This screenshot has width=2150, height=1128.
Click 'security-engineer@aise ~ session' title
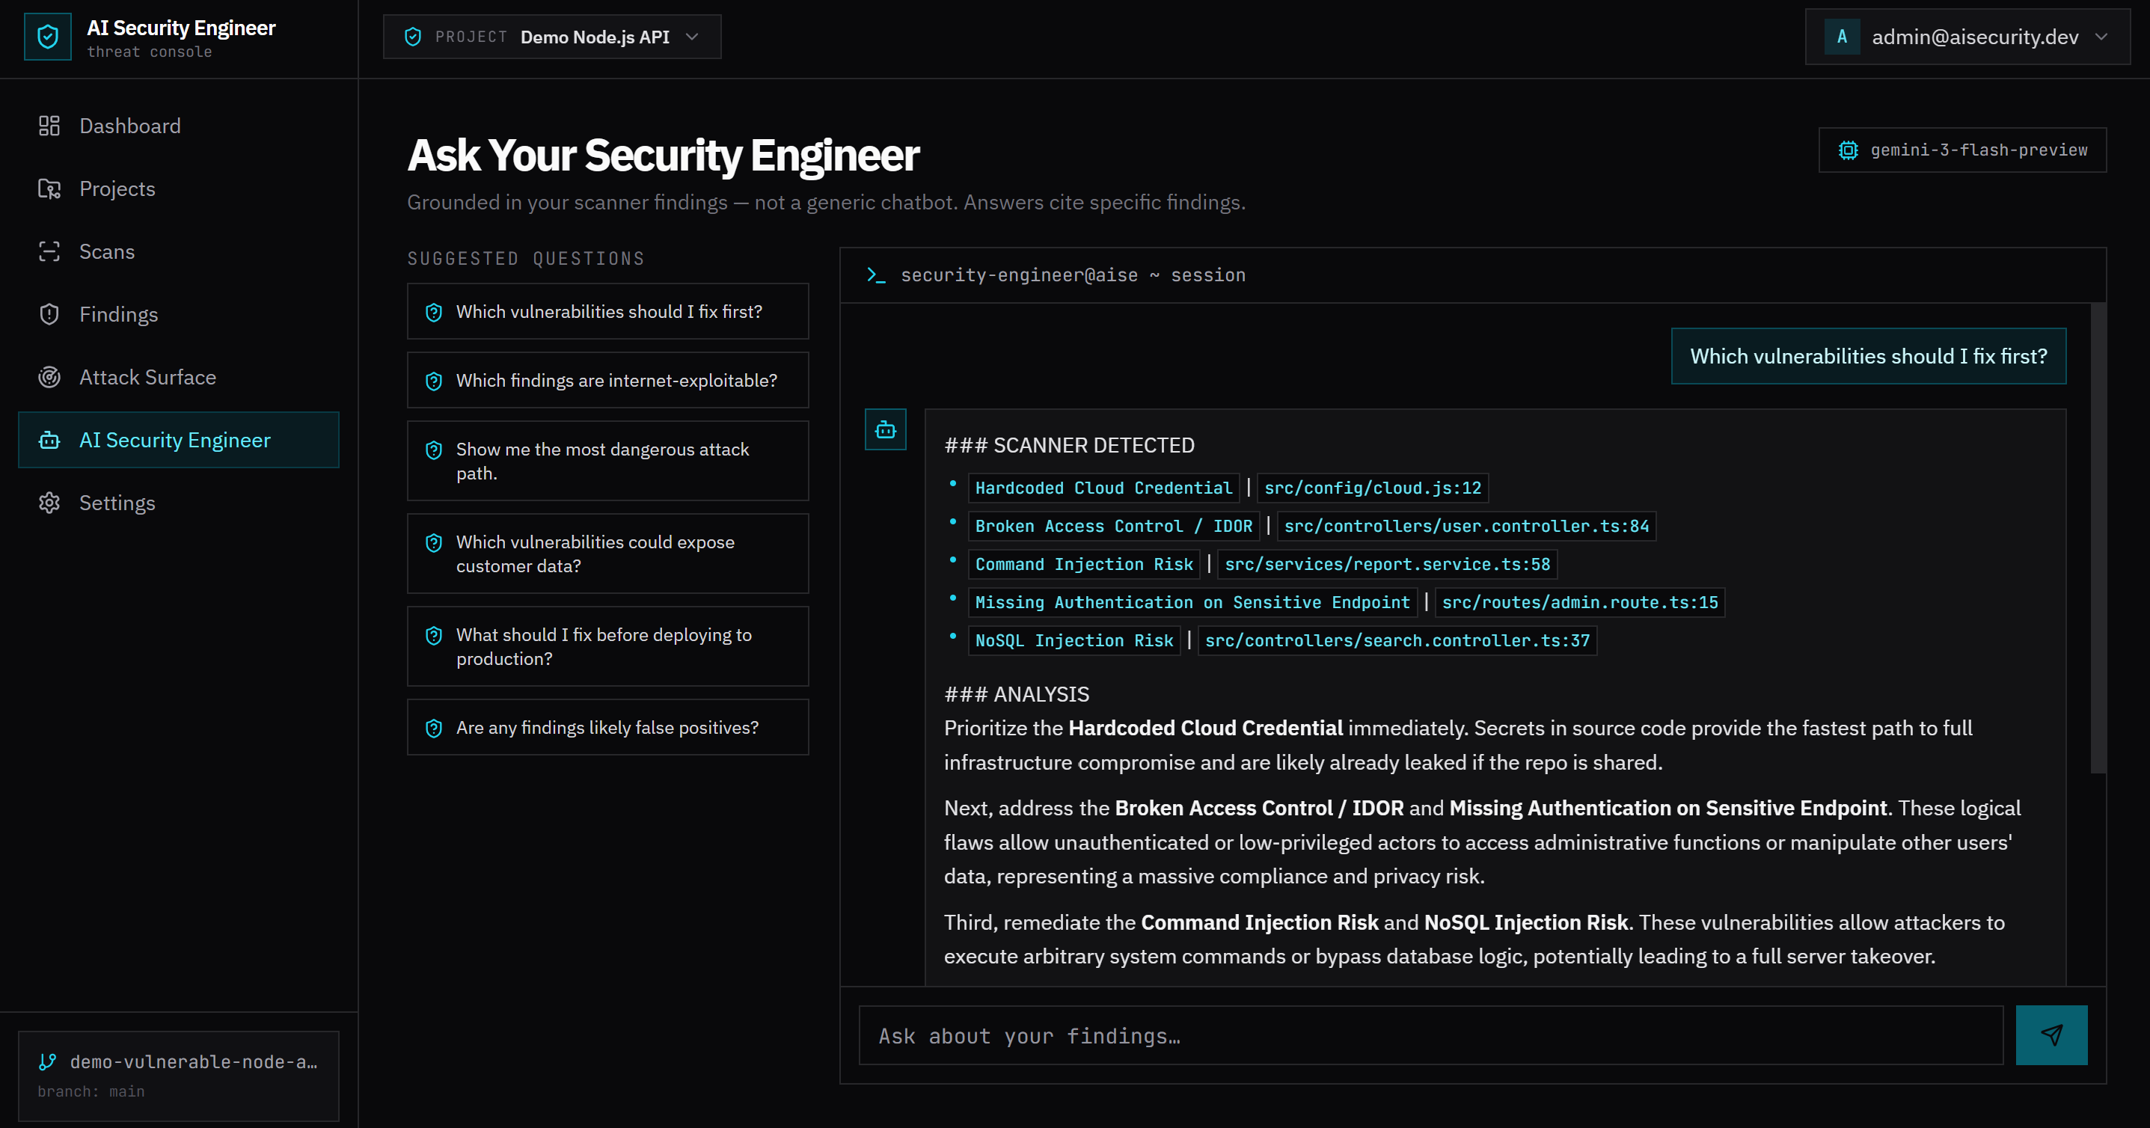pos(1073,275)
